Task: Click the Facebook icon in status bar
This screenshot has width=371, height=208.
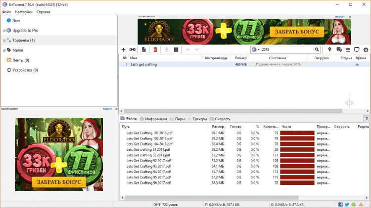Action: pos(341,205)
